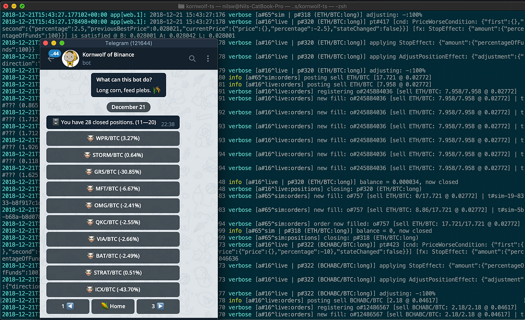The image size is (525, 320).
Task: Go back using the Telegram back arrow
Action: (50, 59)
